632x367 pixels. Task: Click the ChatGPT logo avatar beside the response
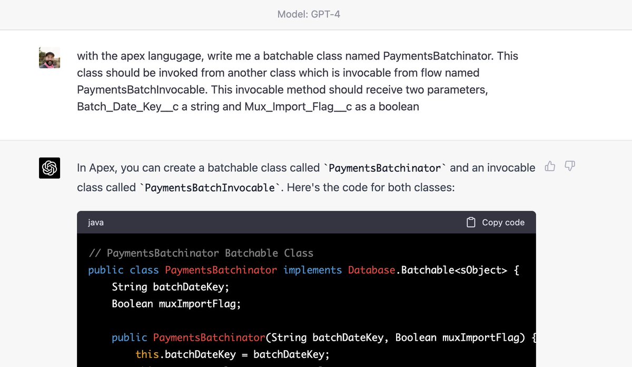point(50,168)
